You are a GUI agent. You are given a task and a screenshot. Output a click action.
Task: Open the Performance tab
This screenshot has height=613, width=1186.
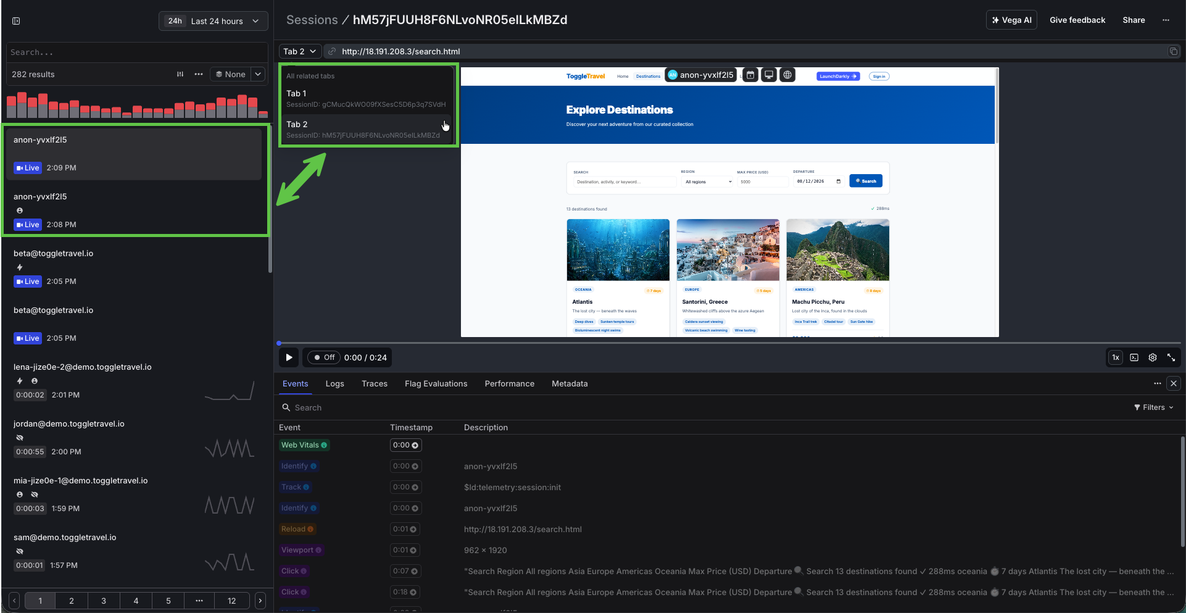tap(510, 383)
